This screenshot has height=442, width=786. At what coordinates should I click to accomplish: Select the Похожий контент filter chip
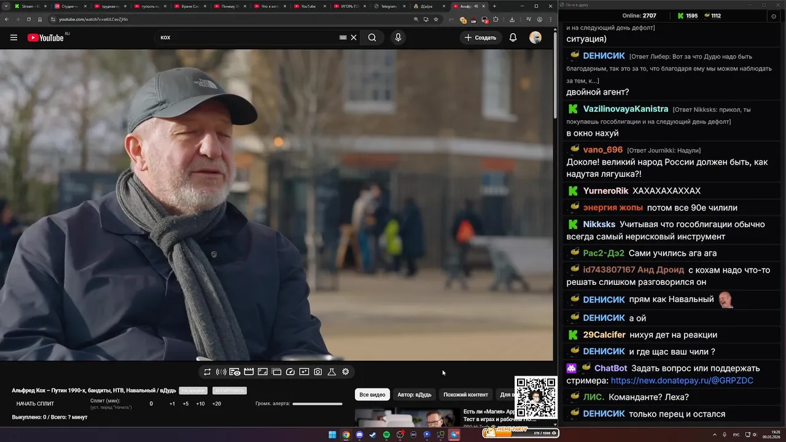(x=465, y=395)
